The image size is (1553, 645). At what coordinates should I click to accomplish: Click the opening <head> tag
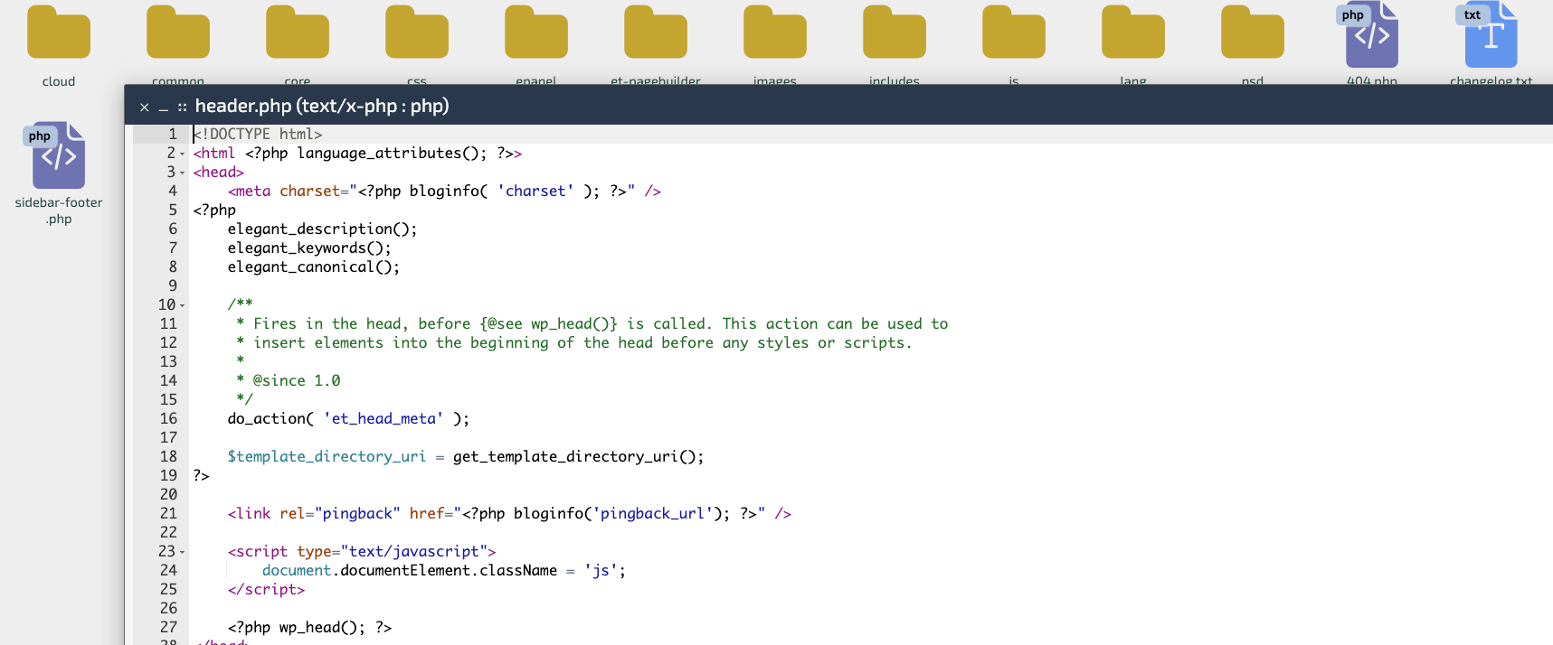pos(218,173)
